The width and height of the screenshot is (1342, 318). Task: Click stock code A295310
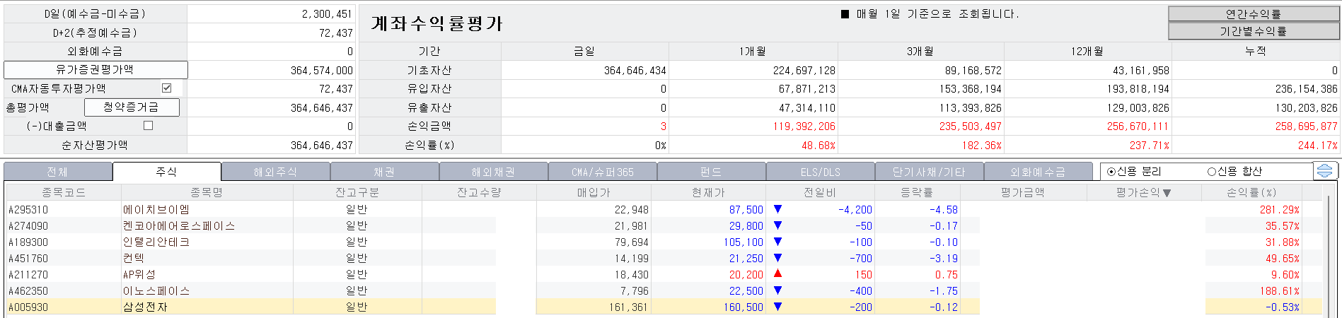28,210
